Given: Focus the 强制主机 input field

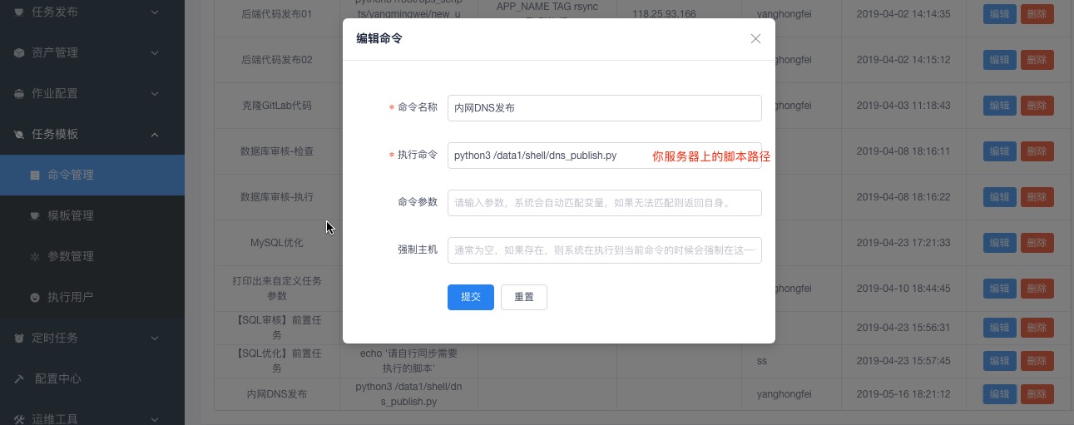Looking at the screenshot, I should (x=604, y=250).
